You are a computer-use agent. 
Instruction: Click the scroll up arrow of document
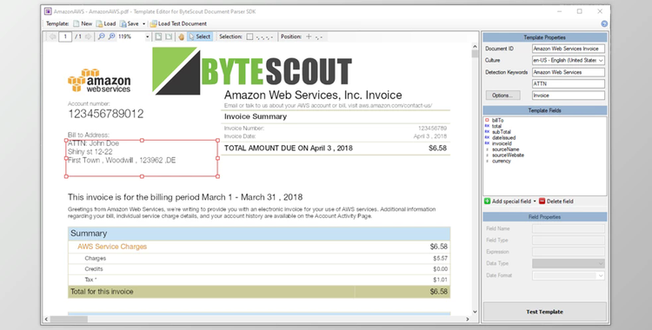pos(475,46)
